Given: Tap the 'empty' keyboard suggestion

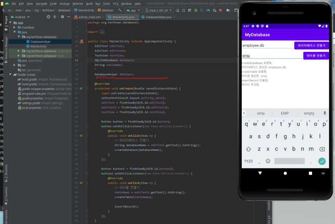Looking at the screenshot, I should [309, 113].
